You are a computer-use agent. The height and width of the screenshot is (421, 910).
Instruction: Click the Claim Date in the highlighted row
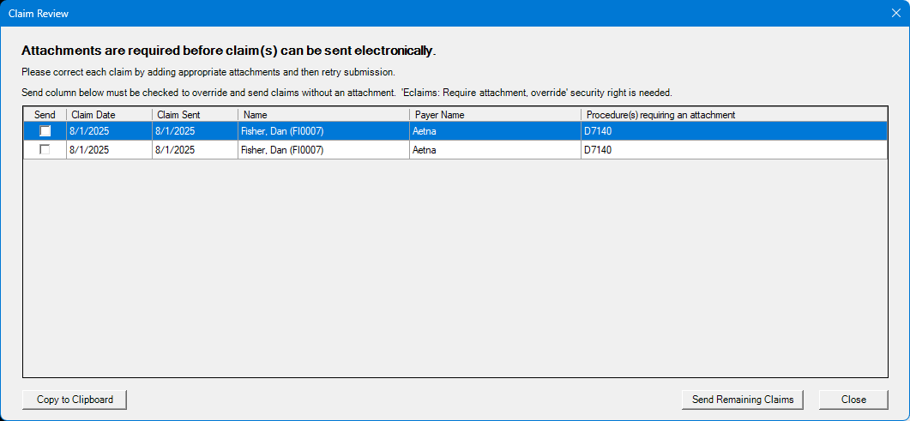(x=109, y=131)
